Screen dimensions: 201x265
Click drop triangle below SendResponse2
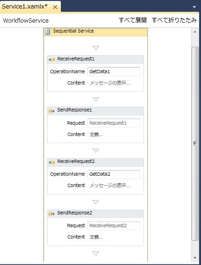click(96, 253)
